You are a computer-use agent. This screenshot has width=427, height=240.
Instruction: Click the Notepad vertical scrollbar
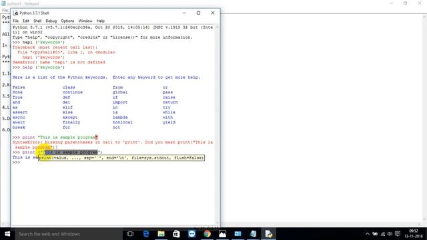coord(424,119)
